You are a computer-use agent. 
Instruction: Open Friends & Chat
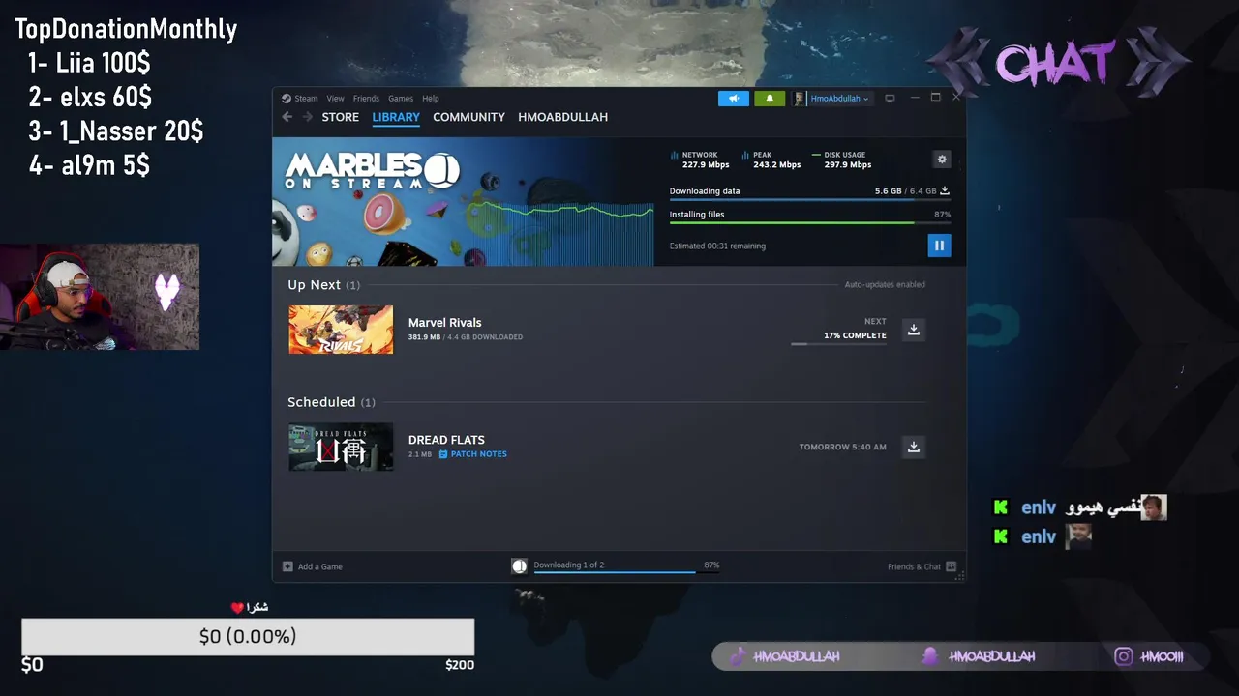point(922,566)
